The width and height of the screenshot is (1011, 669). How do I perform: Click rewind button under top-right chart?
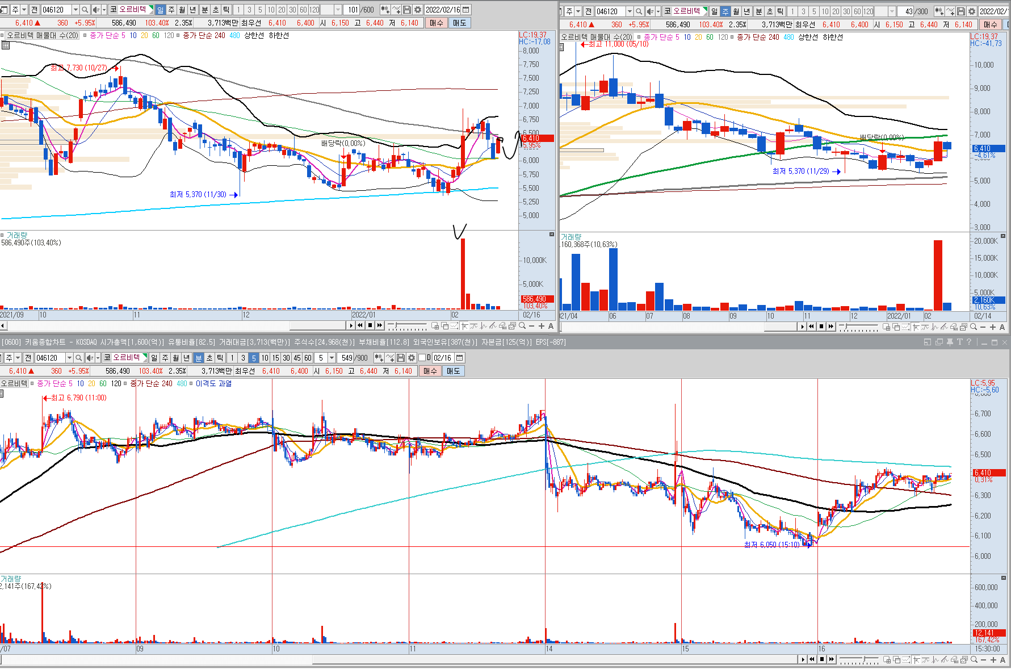811,327
